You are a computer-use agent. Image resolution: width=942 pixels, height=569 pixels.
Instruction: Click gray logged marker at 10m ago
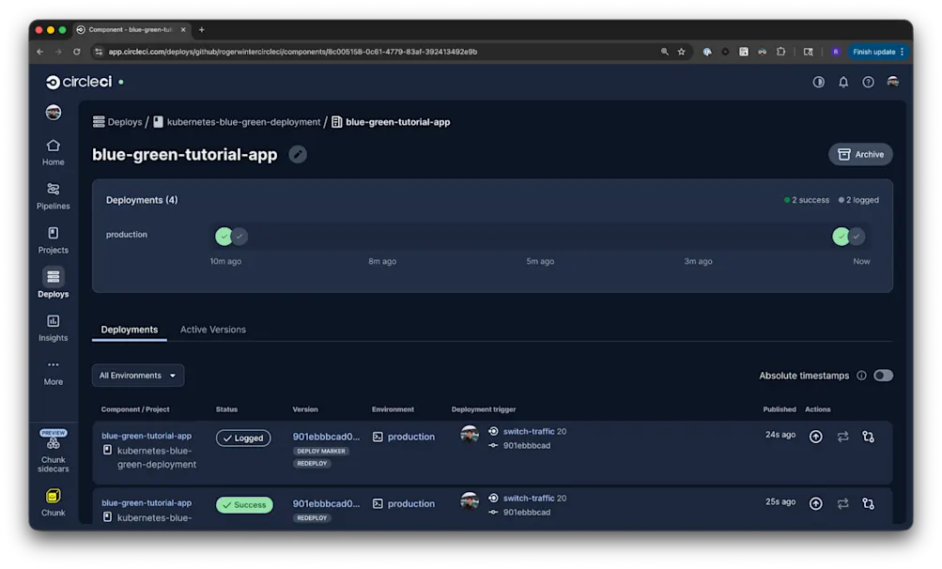pyautogui.click(x=239, y=236)
